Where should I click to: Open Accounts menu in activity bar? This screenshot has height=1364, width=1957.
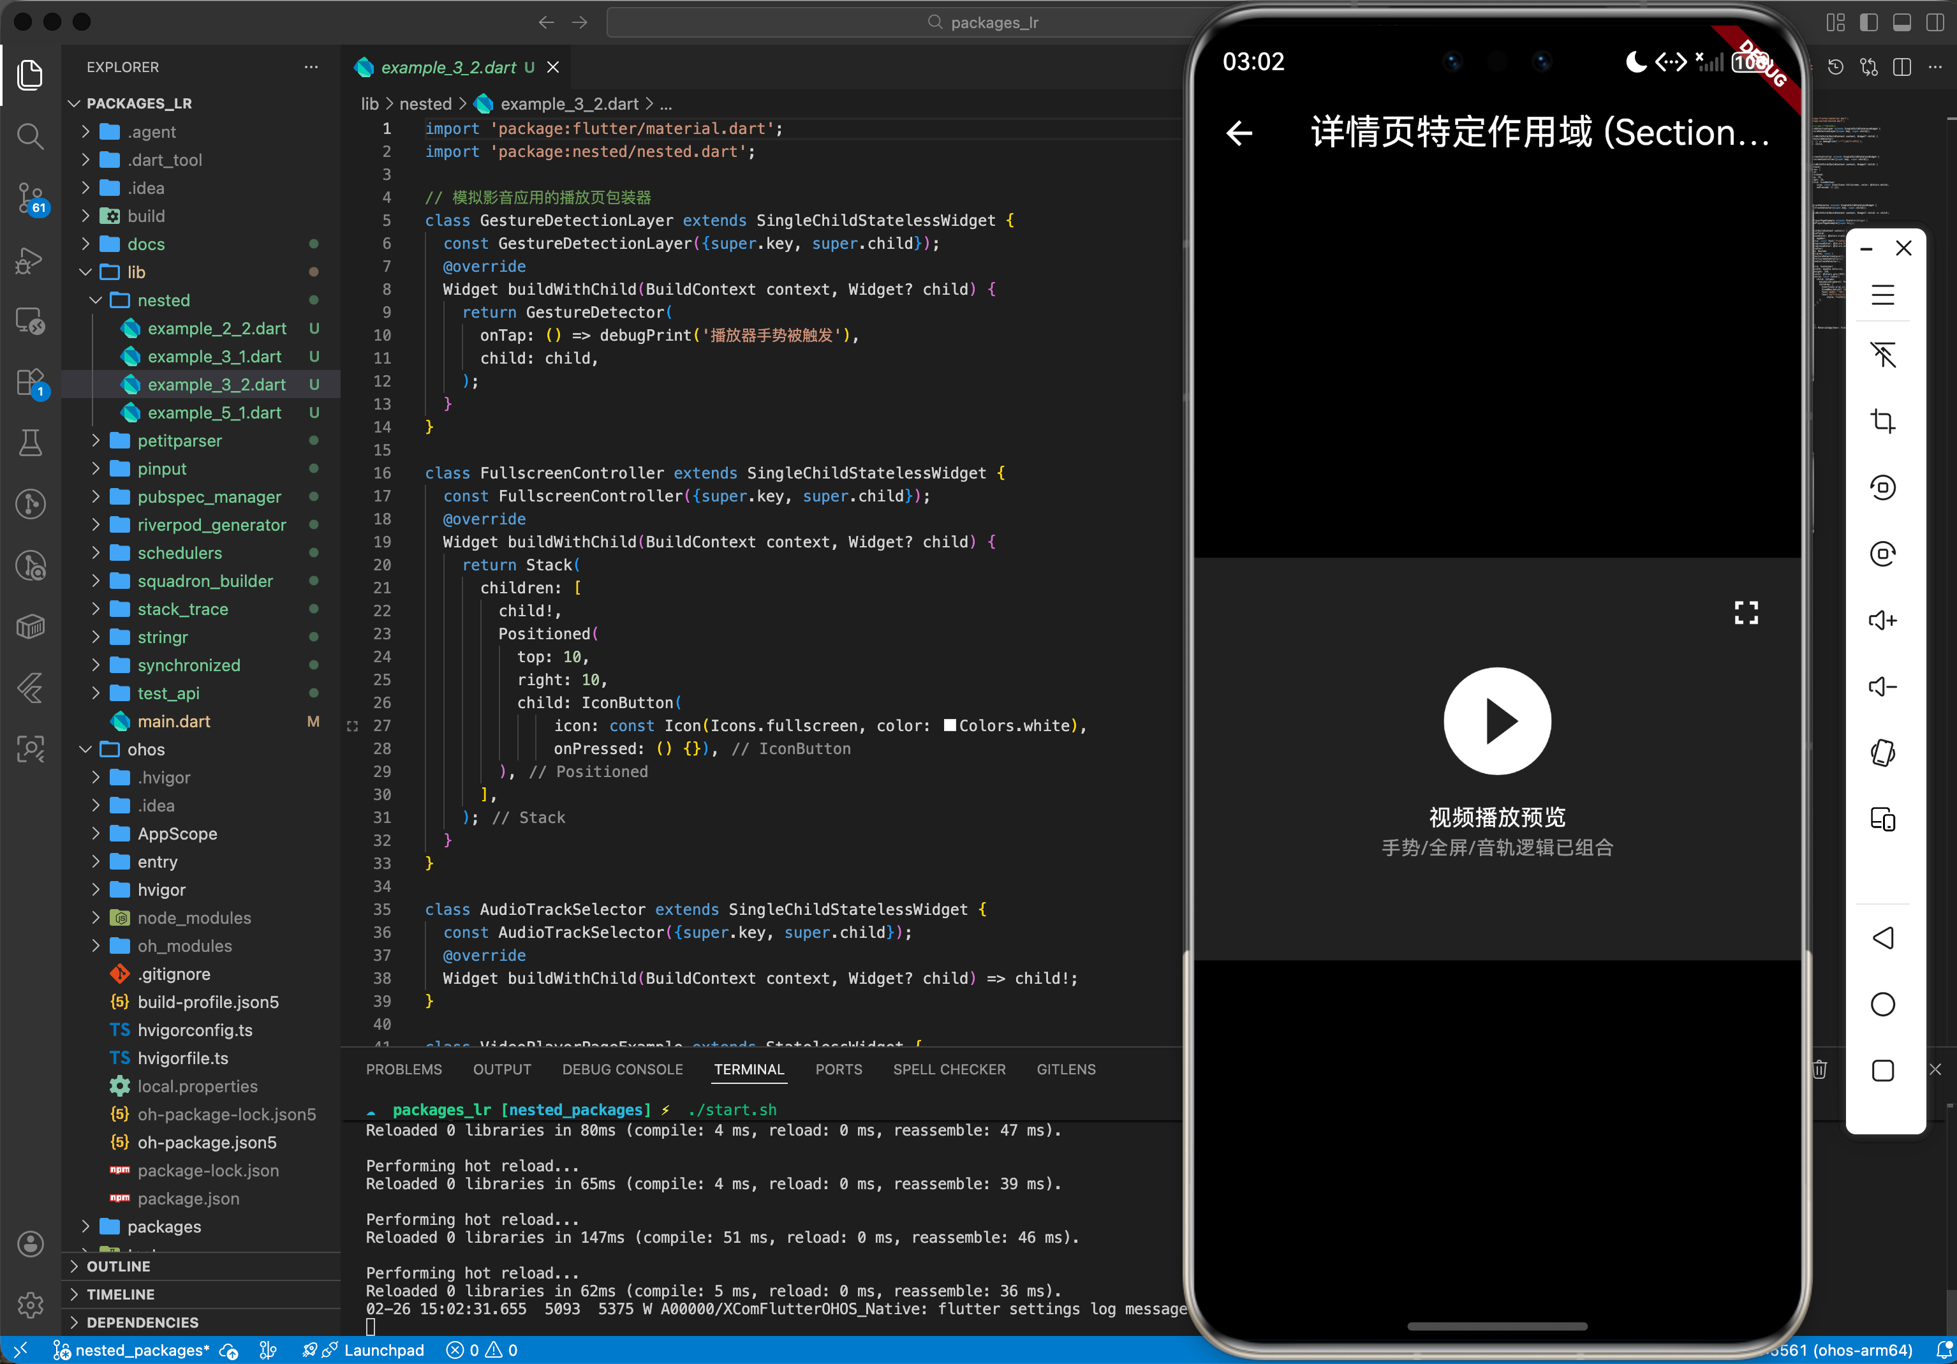tap(31, 1243)
